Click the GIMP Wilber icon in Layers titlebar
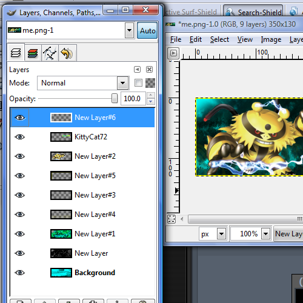The height and width of the screenshot is (303, 303). click(x=12, y=13)
